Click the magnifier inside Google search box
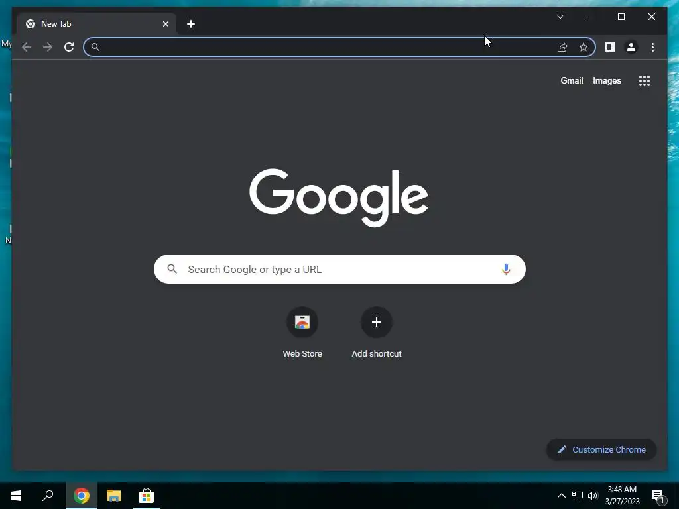This screenshot has width=679, height=509. click(172, 269)
